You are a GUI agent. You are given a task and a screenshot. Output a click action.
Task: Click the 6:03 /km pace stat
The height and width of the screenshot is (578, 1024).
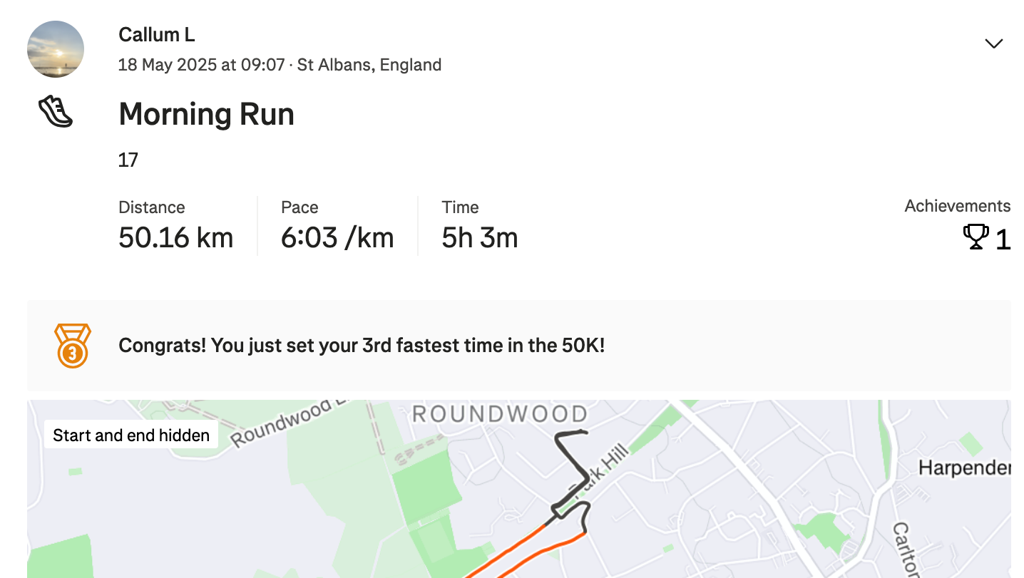[337, 238]
